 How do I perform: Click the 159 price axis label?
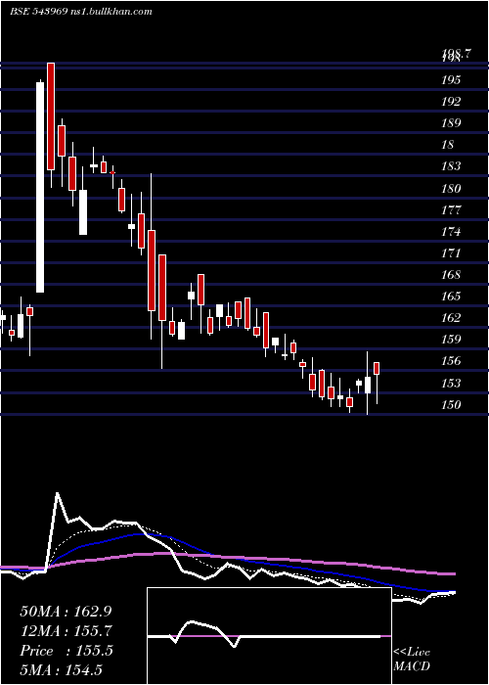[451, 340]
